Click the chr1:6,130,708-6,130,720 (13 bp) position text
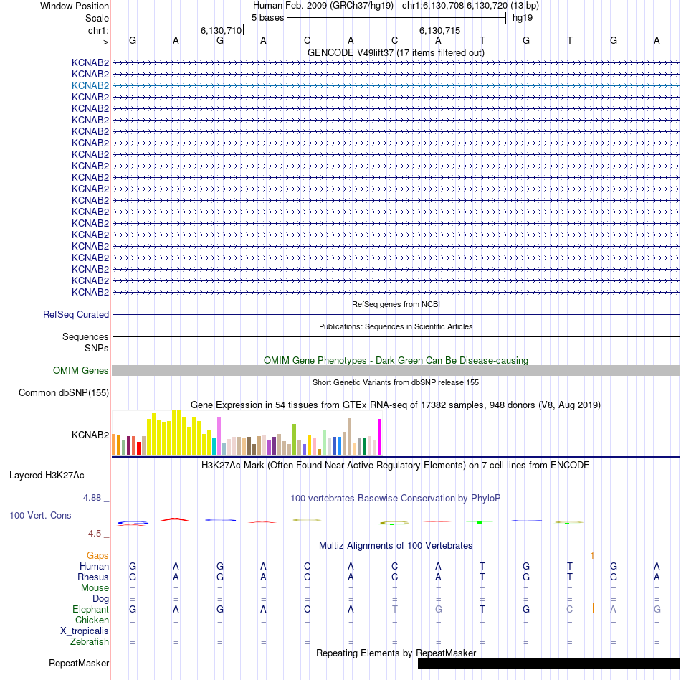This screenshot has width=681, height=680. 470,6
